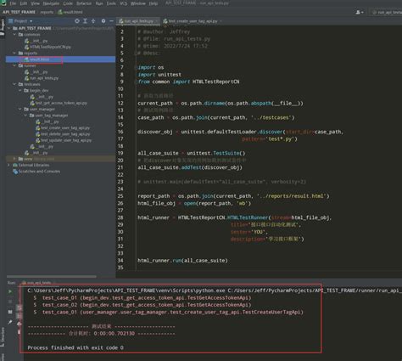Screen dimensions: 402x361
Task: Rerun with the green play icon
Action: [10, 291]
